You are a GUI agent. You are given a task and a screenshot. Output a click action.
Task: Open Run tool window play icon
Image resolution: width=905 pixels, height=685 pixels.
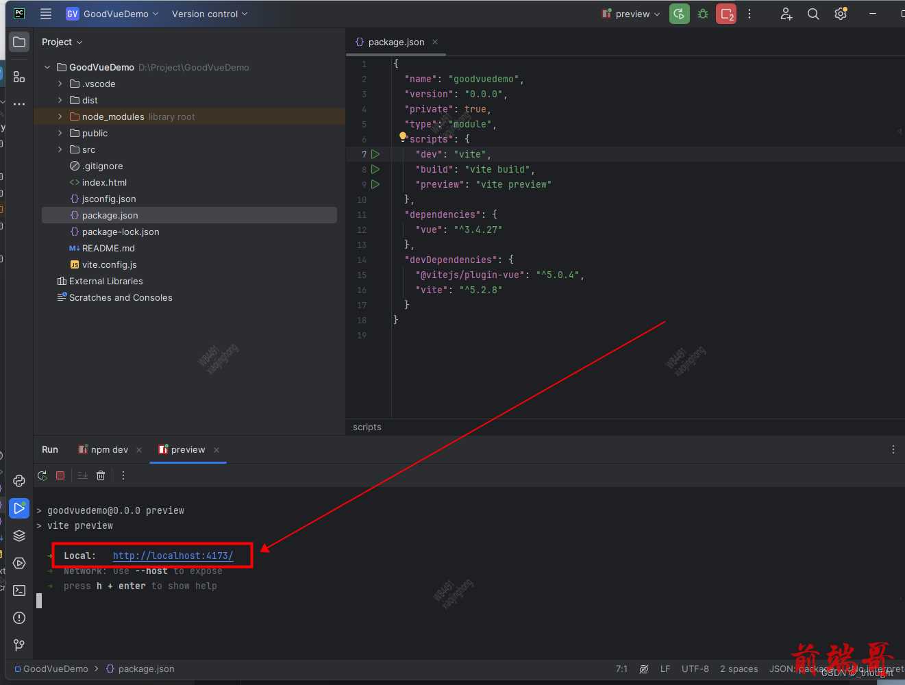coord(19,508)
